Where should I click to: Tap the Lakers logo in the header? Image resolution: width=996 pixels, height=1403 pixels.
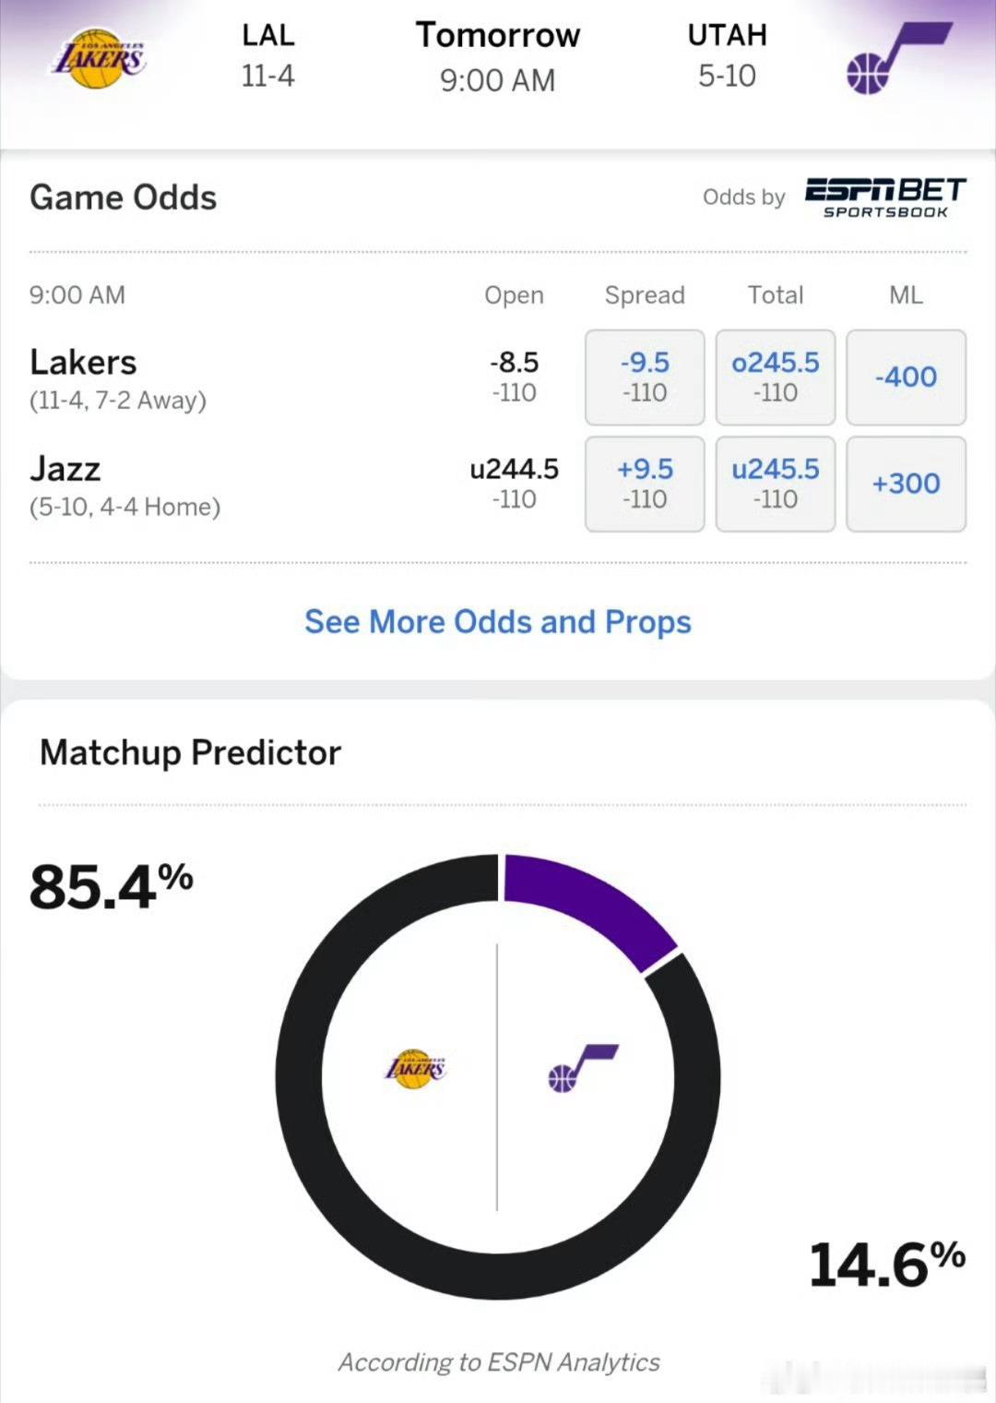98,57
